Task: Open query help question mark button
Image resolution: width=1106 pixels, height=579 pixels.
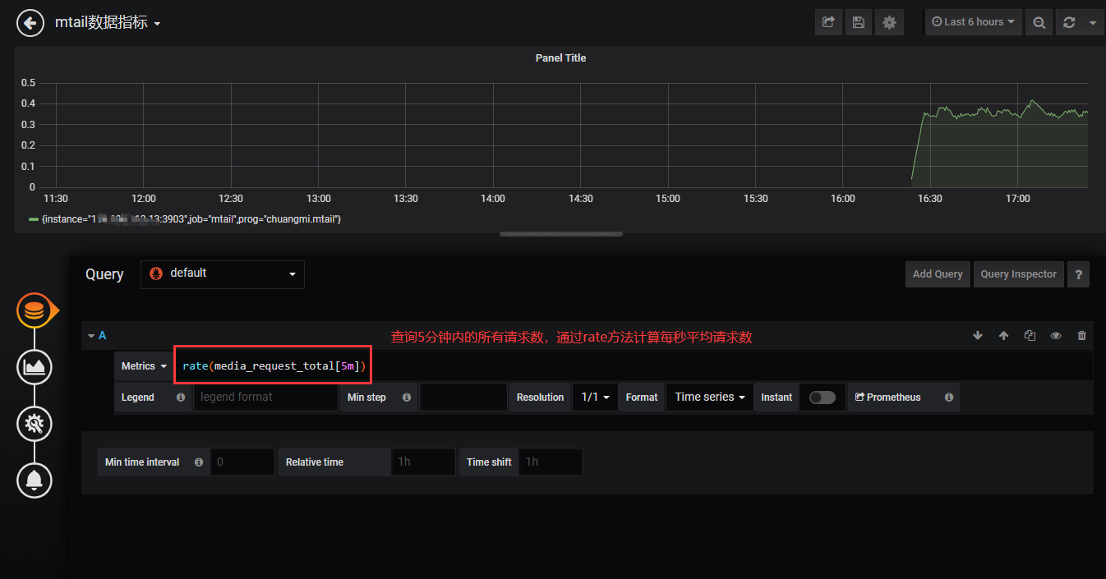Action: (x=1078, y=274)
